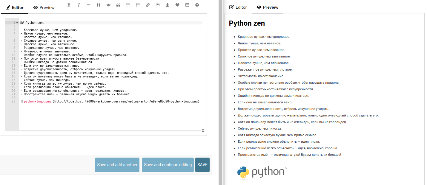
Task: Open the emoji heart picker
Action: pyautogui.click(x=177, y=5)
